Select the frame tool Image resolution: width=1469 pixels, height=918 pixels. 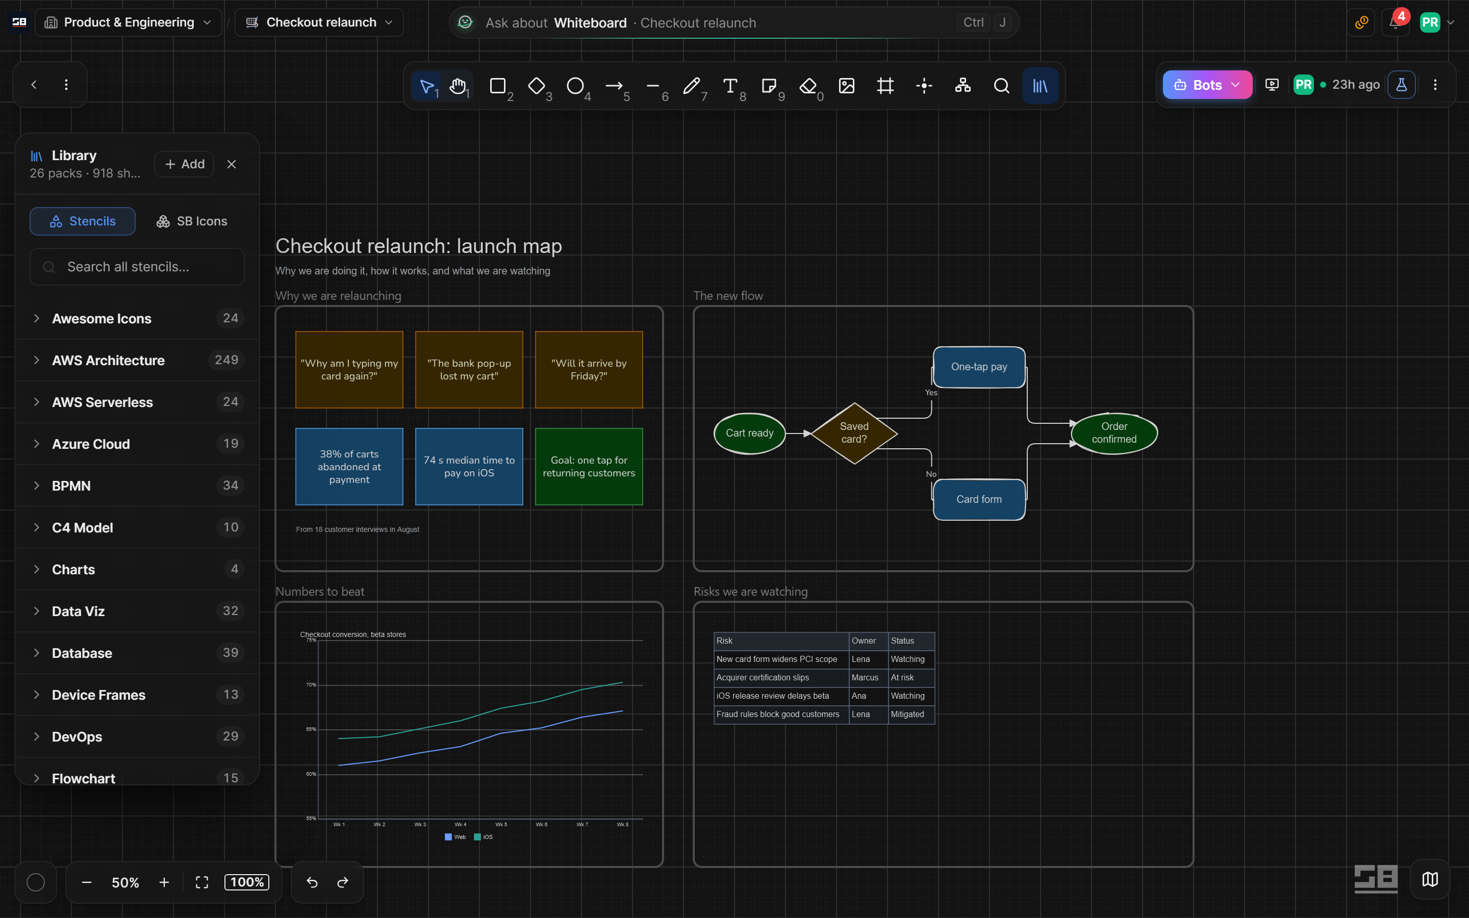coord(885,86)
